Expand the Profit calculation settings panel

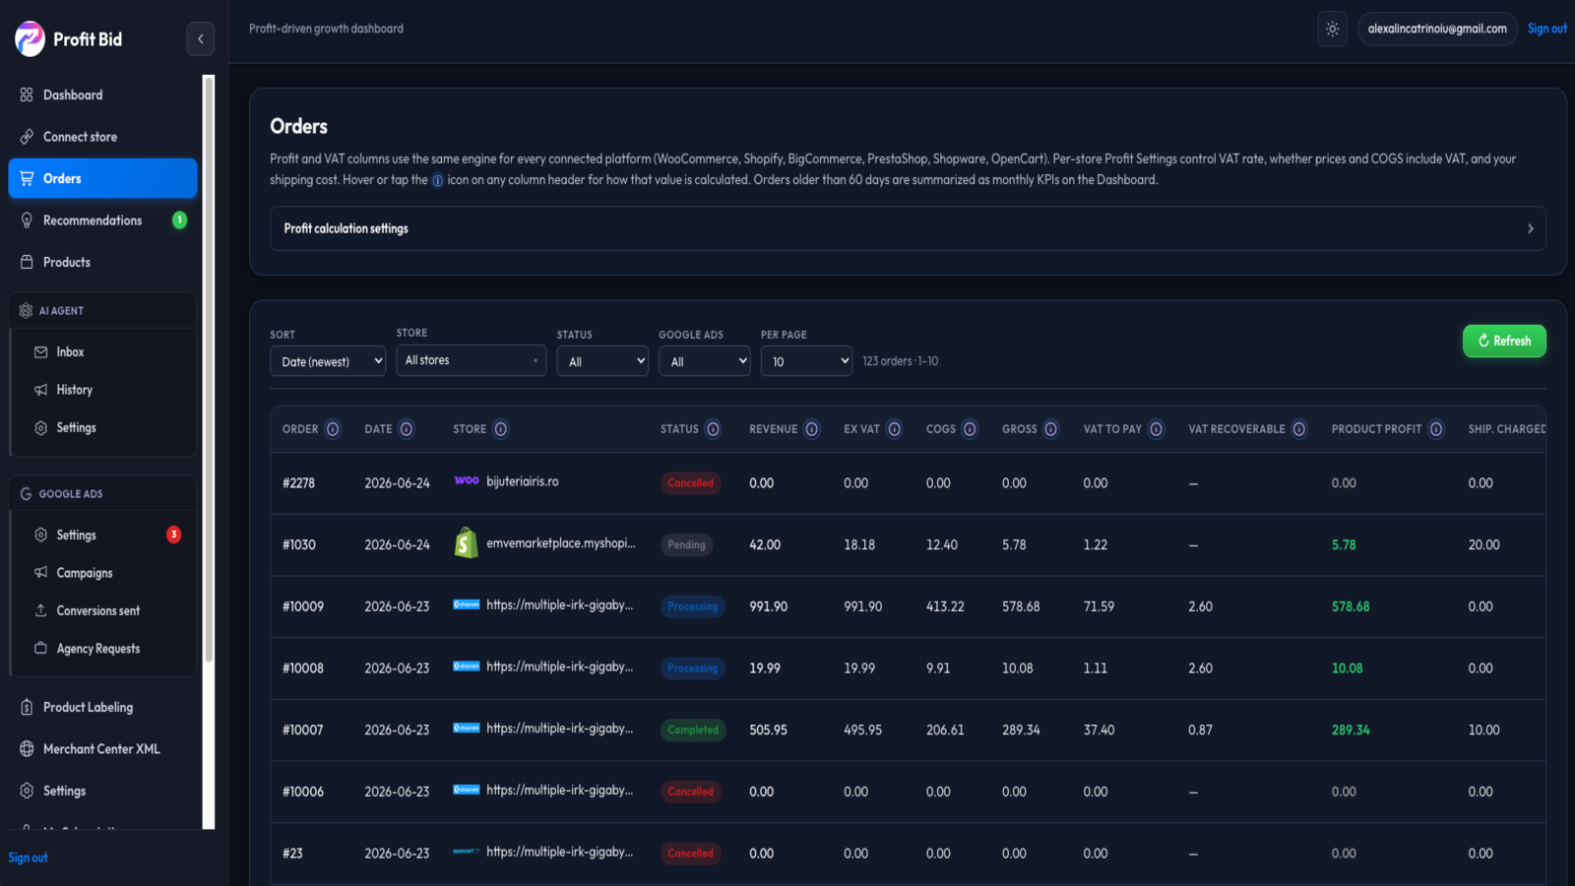click(908, 228)
